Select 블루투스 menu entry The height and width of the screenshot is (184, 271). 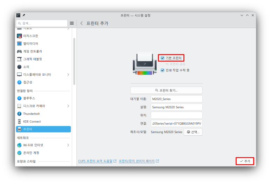click(43, 98)
